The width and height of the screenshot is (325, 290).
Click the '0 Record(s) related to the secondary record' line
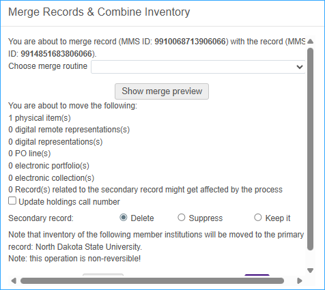click(145, 190)
